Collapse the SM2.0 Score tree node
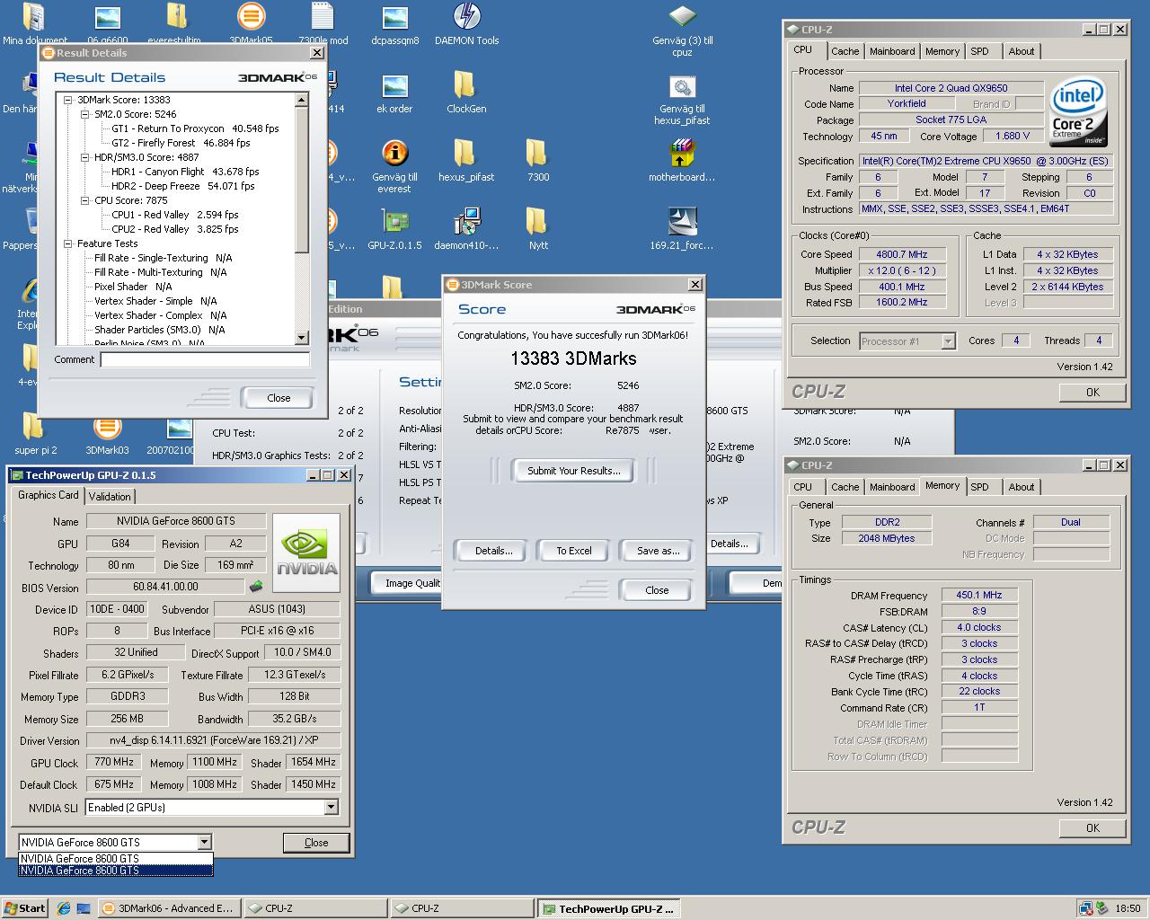Screen dimensions: 1150x920 tap(85, 115)
